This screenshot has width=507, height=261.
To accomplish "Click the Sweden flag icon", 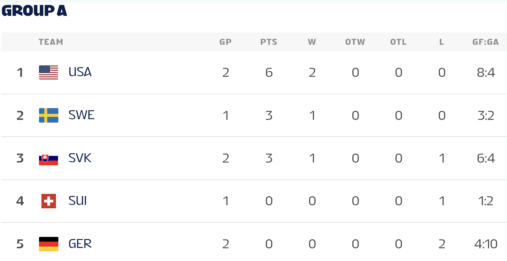I will tap(48, 115).
